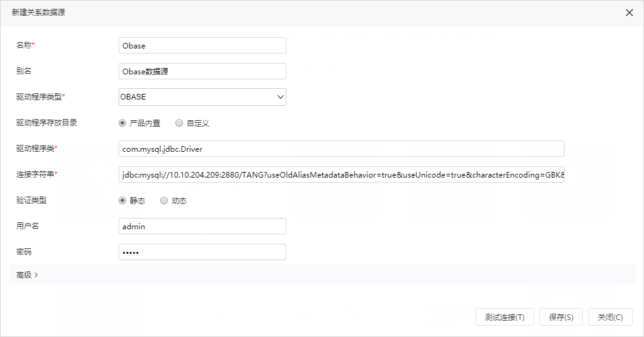Open the 驱动程序类型 OBASE dropdown
Image resolution: width=644 pixels, height=337 pixels.
[x=202, y=97]
